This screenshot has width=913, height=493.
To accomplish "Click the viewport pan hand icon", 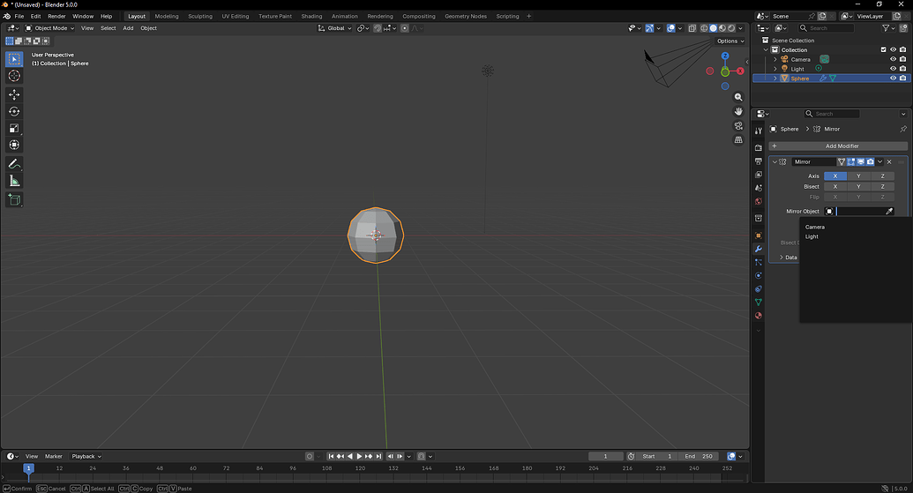I will [x=738, y=111].
